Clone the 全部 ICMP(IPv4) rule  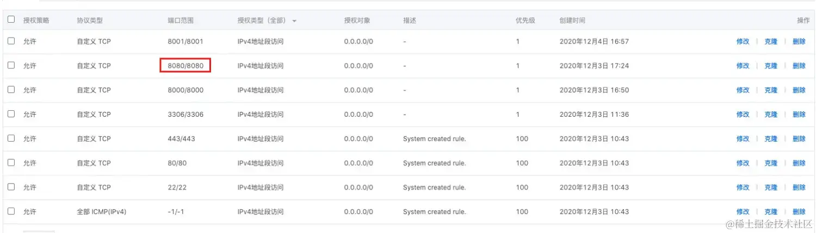(771, 212)
